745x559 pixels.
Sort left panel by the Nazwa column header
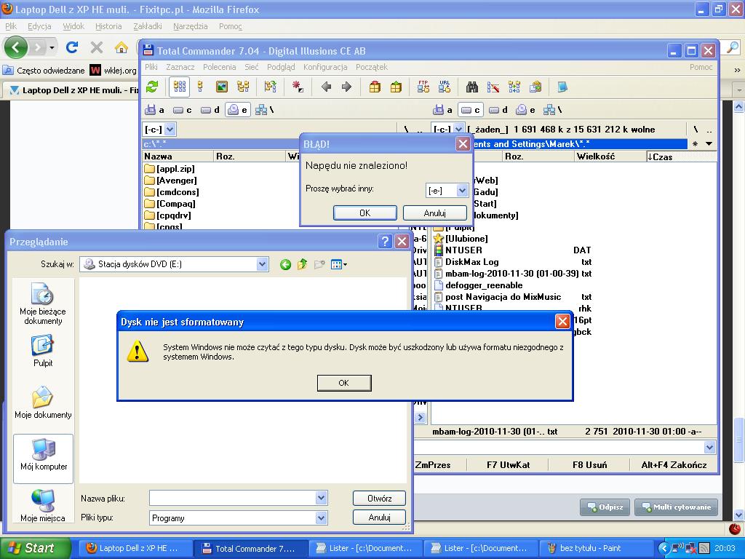178,156
